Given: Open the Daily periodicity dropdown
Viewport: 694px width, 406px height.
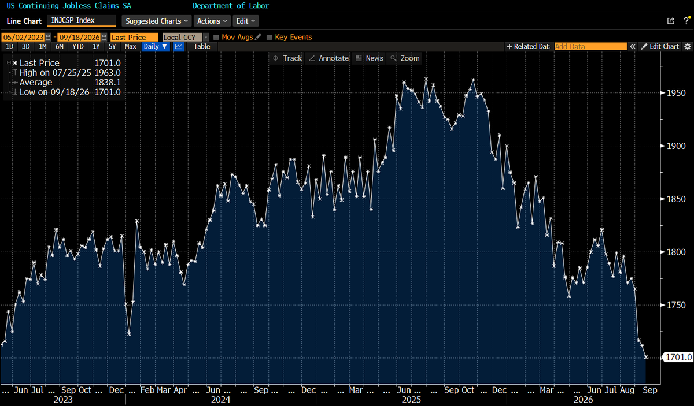Looking at the screenshot, I should coord(156,46).
